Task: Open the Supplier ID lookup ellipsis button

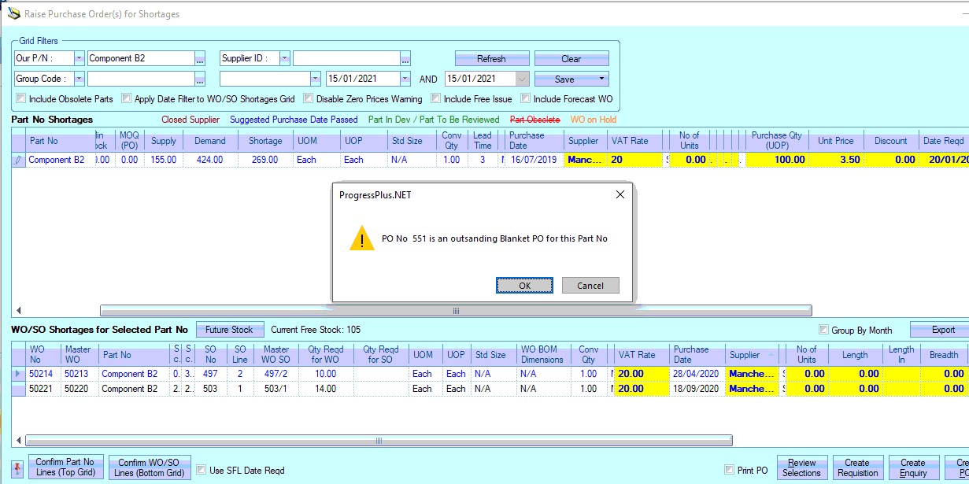Action: [405, 58]
